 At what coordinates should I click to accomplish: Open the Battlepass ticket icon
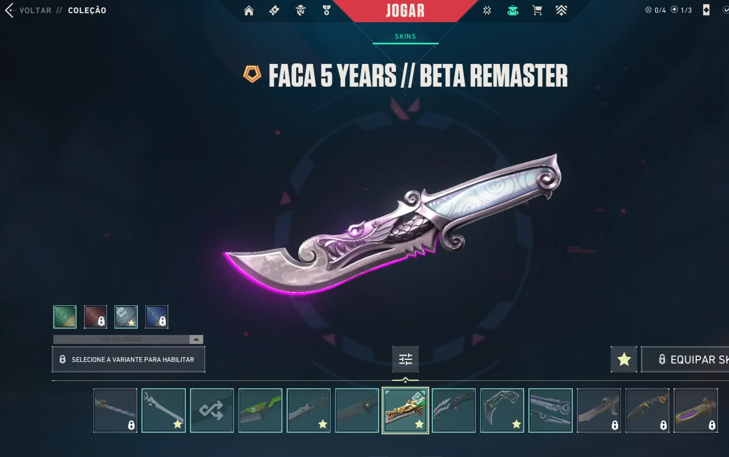pos(274,11)
